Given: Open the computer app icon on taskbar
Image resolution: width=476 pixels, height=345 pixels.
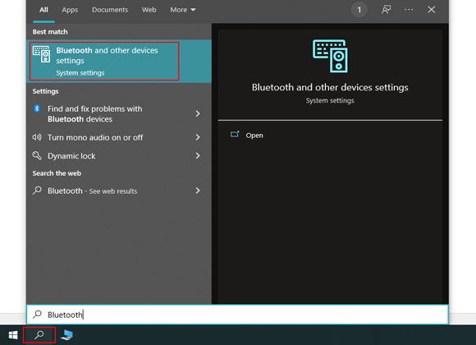Looking at the screenshot, I should tap(66, 335).
